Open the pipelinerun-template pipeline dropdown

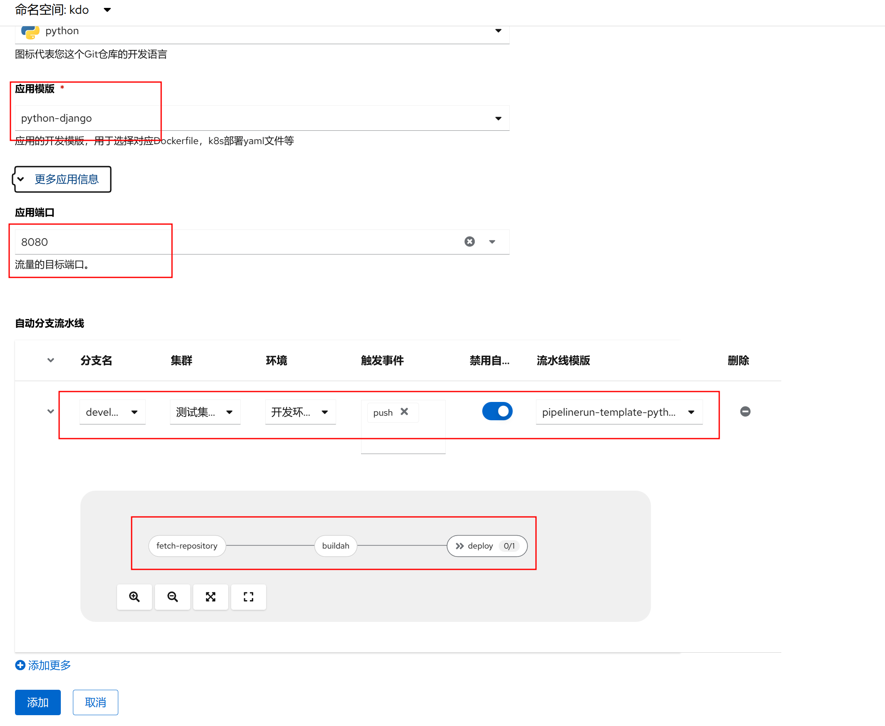click(691, 412)
